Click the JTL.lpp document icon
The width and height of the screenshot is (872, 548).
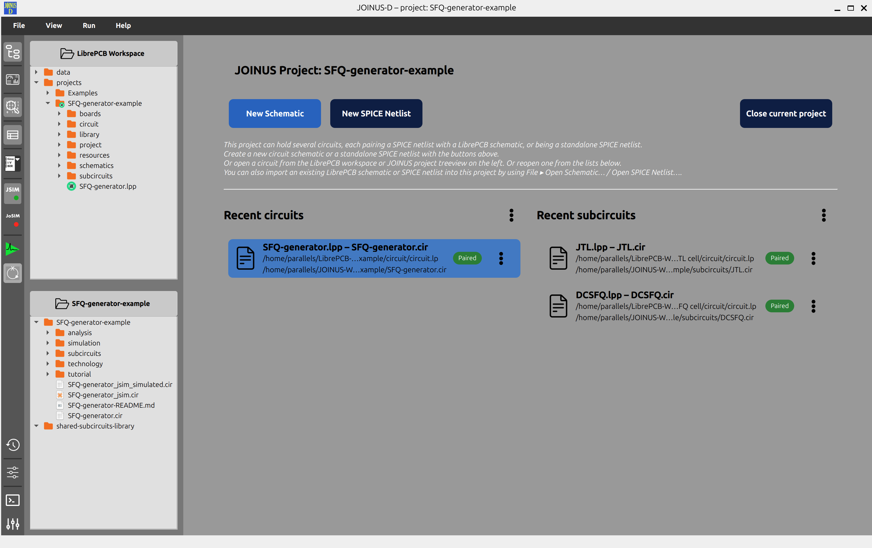(558, 258)
